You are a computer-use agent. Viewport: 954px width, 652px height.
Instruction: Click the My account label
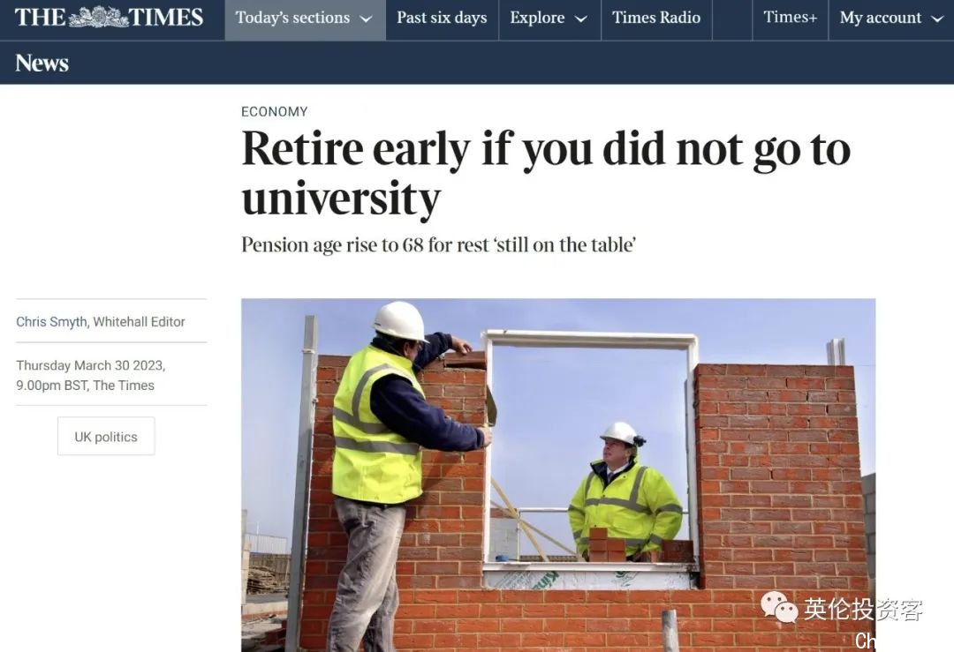pos(881,18)
